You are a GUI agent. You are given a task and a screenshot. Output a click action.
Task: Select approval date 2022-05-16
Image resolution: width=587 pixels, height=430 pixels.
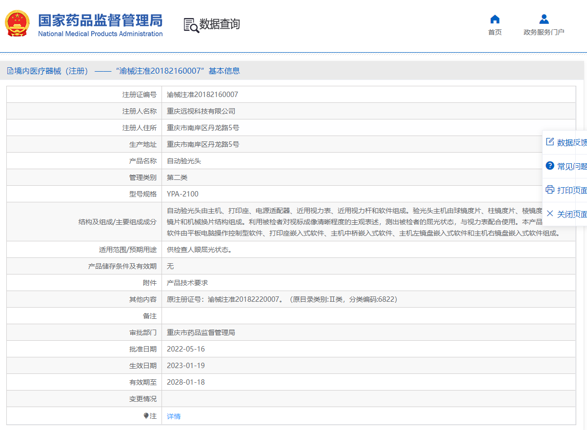(186, 349)
